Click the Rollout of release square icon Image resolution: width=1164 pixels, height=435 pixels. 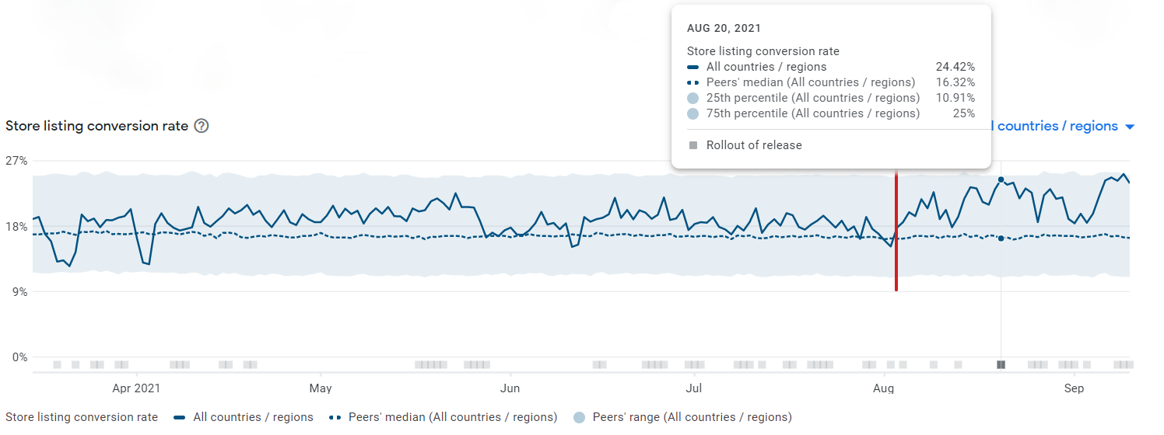(x=692, y=145)
